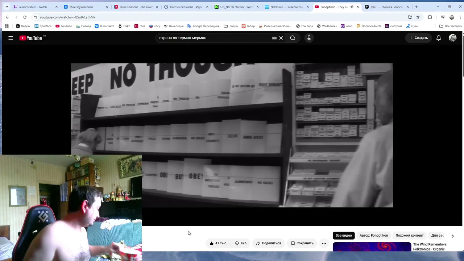The height and width of the screenshot is (261, 464).
Task: Click the black-and-white video player frame
Action: [x=232, y=135]
